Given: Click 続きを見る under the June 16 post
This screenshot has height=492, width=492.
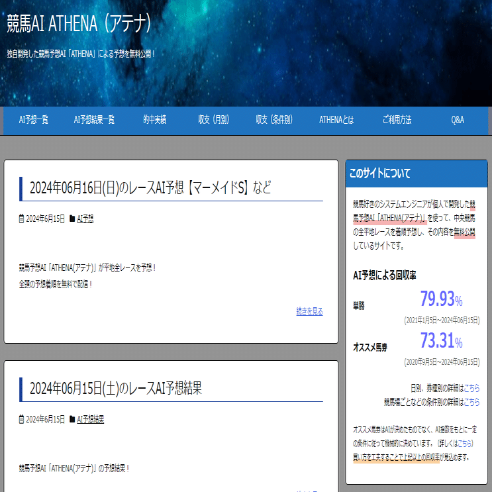Looking at the screenshot, I should (309, 311).
